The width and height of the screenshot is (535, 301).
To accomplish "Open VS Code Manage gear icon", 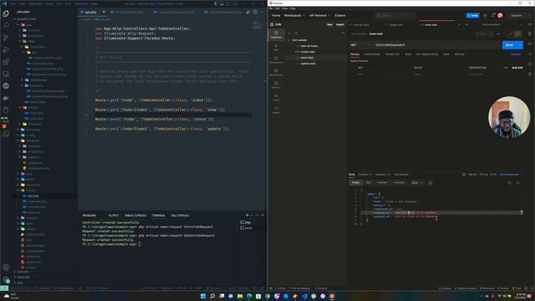I will click(x=6, y=280).
